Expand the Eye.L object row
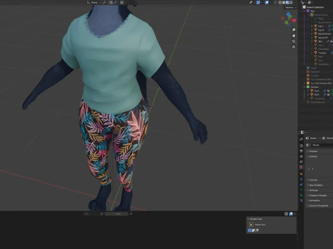Image resolution: width=333 pixels, height=249 pixels. pos(311,26)
